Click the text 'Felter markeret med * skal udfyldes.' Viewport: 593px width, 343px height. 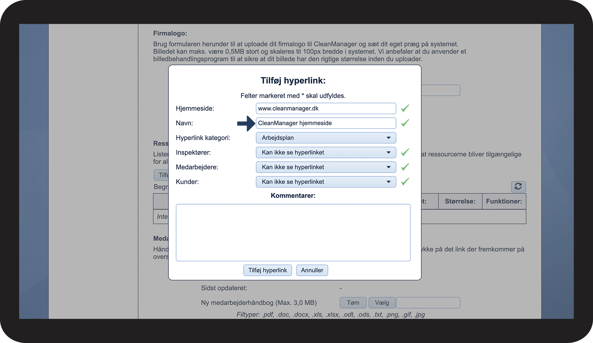click(x=293, y=96)
